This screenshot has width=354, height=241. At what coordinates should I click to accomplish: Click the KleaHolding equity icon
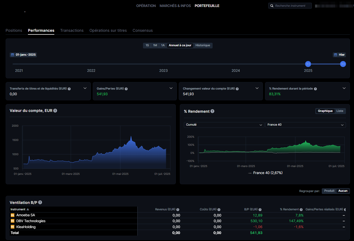click(12, 227)
